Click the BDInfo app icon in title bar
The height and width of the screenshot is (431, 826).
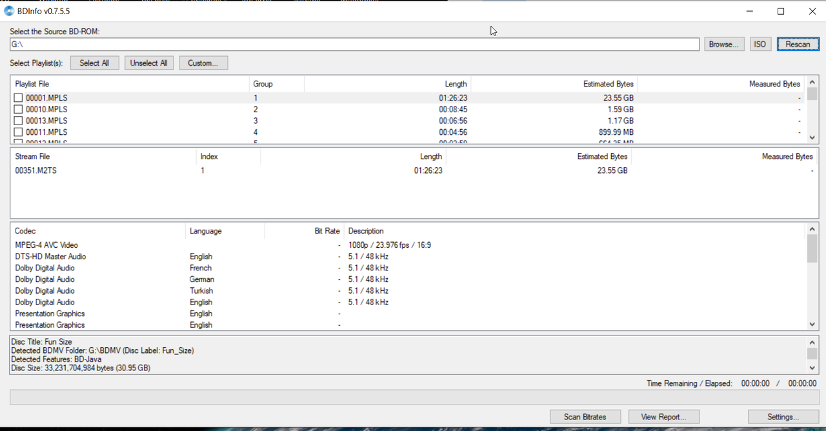tap(9, 11)
